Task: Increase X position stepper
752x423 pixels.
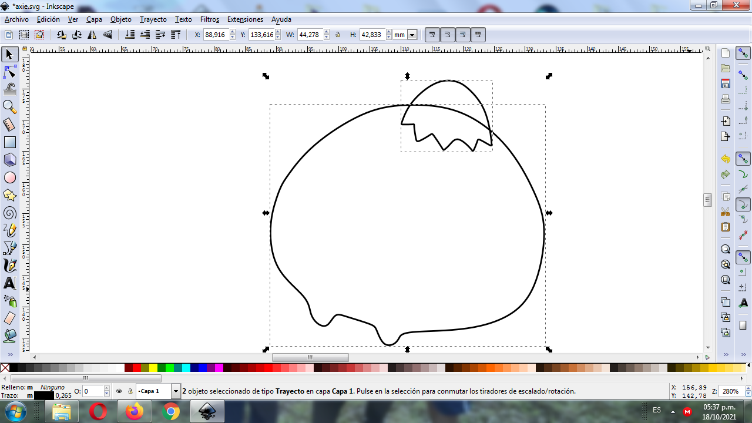Action: click(x=233, y=32)
